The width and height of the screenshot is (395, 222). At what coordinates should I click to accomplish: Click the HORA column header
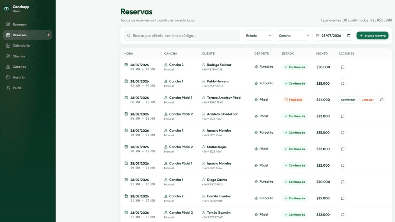[x=129, y=53]
